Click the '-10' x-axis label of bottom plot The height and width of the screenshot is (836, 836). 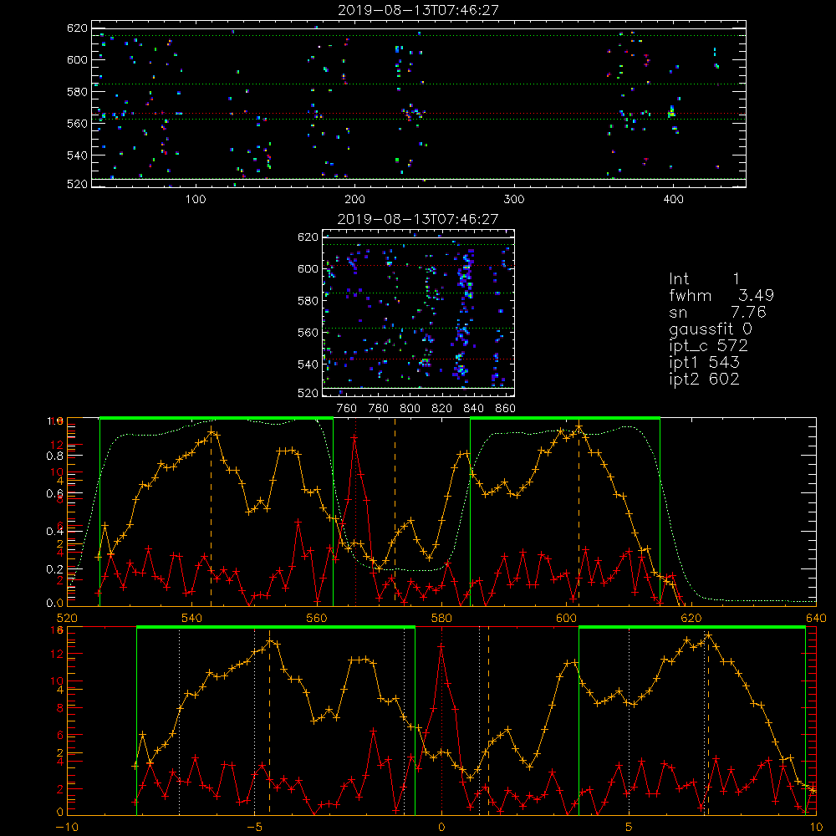[x=67, y=827]
